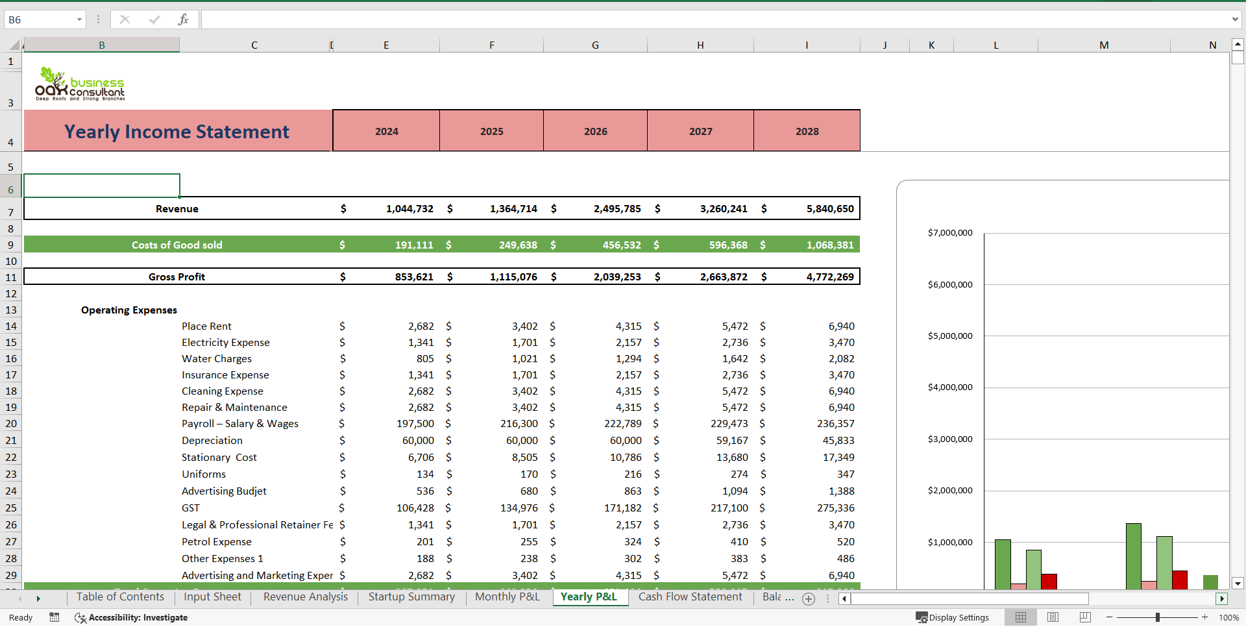The height and width of the screenshot is (627, 1246).
Task: Click the zoom out minus button
Action: pyautogui.click(x=1110, y=617)
